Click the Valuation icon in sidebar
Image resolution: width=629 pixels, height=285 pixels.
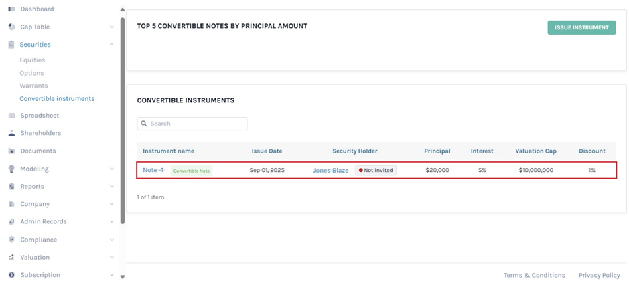click(11, 258)
